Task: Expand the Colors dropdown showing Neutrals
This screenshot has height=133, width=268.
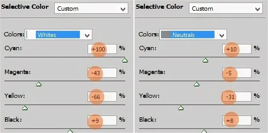Action: 193,35
